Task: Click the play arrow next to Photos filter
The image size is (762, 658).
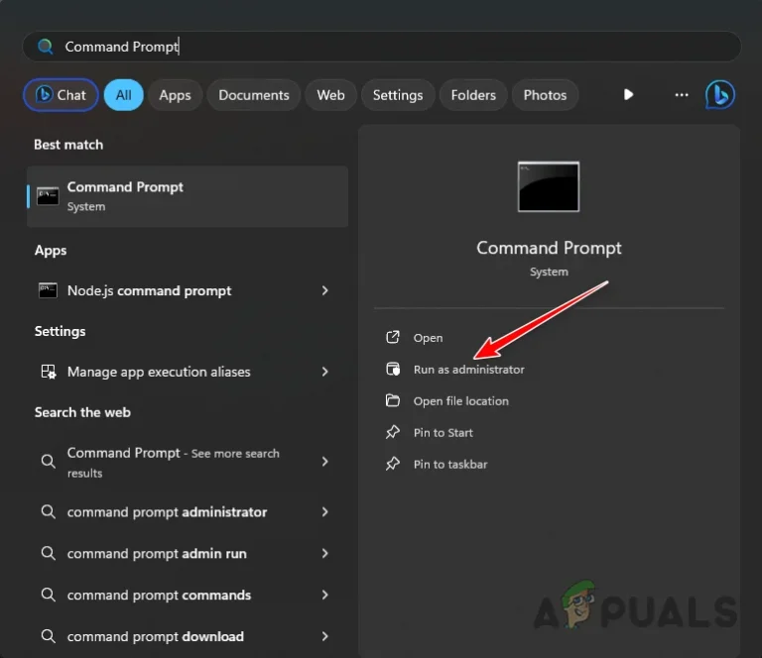Action: click(x=628, y=94)
